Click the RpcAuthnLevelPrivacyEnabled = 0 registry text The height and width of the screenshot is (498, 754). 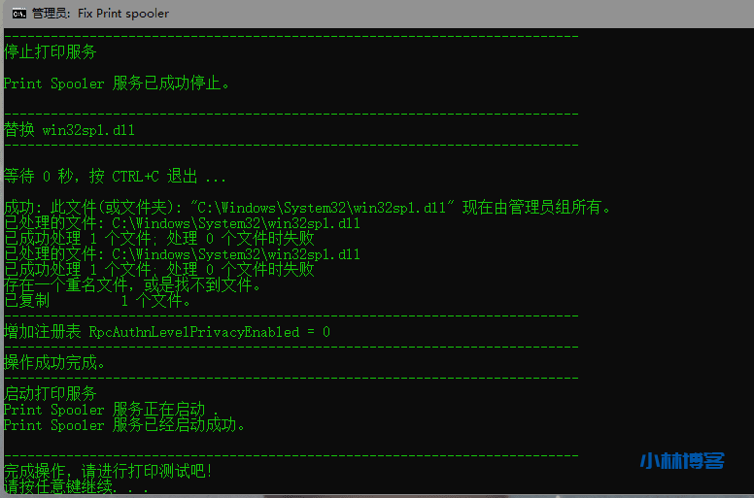(x=209, y=332)
